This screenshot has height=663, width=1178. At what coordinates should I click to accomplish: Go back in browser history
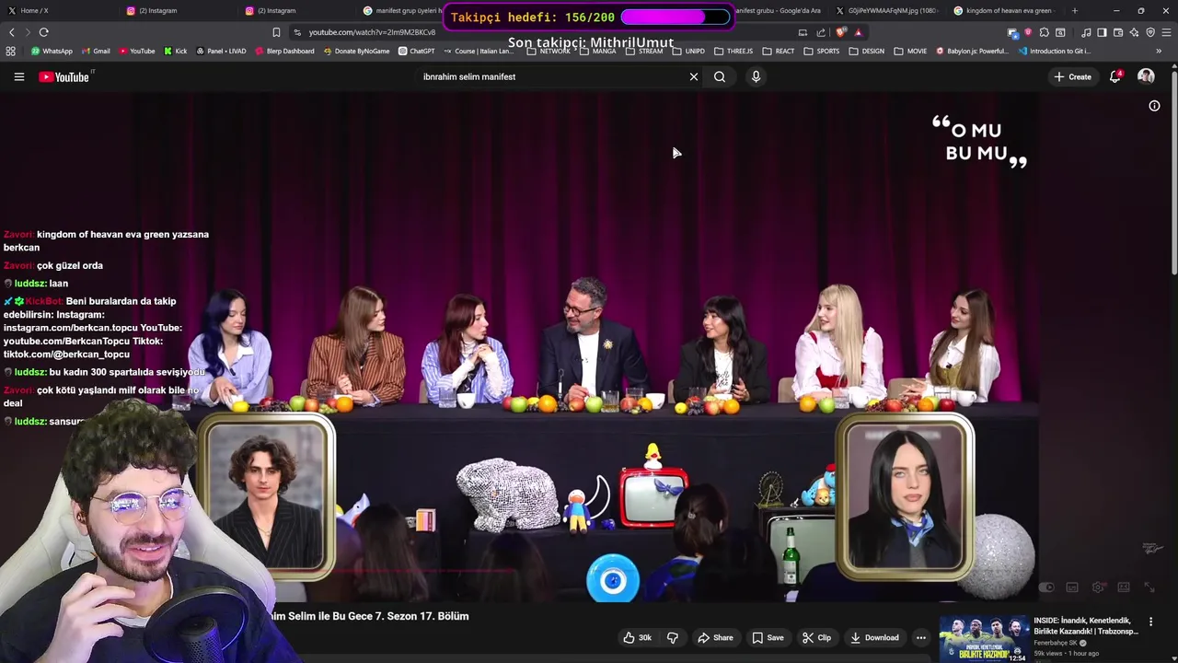pos(11,32)
